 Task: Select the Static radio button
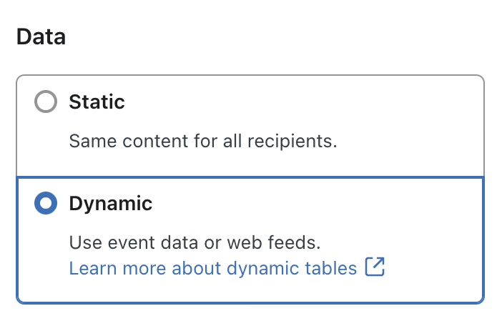[x=45, y=102]
